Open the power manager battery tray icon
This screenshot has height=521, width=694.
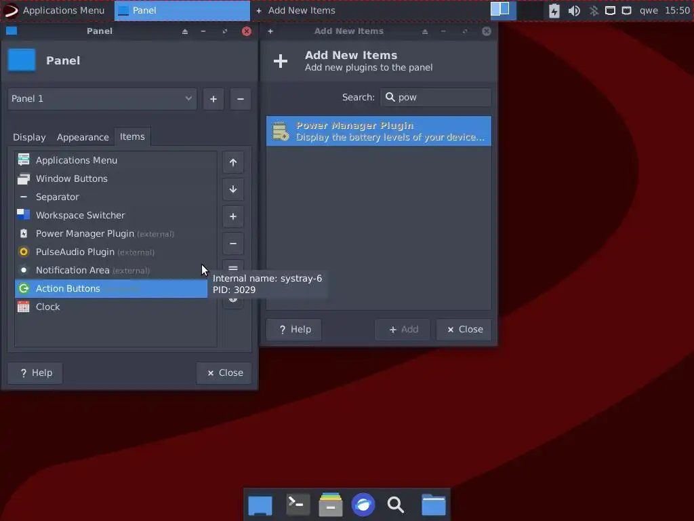pos(554,11)
